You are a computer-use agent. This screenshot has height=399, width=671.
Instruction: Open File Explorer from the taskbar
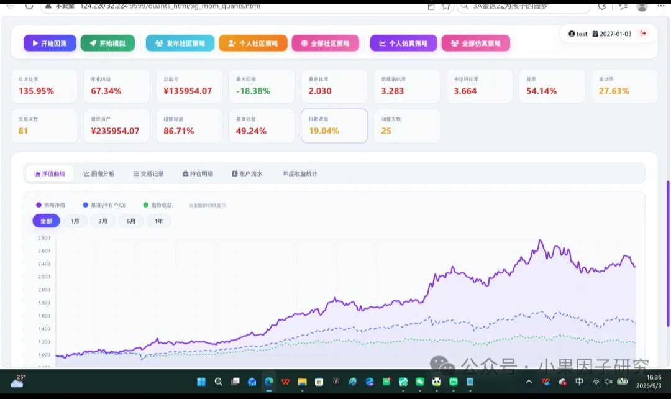click(x=303, y=382)
